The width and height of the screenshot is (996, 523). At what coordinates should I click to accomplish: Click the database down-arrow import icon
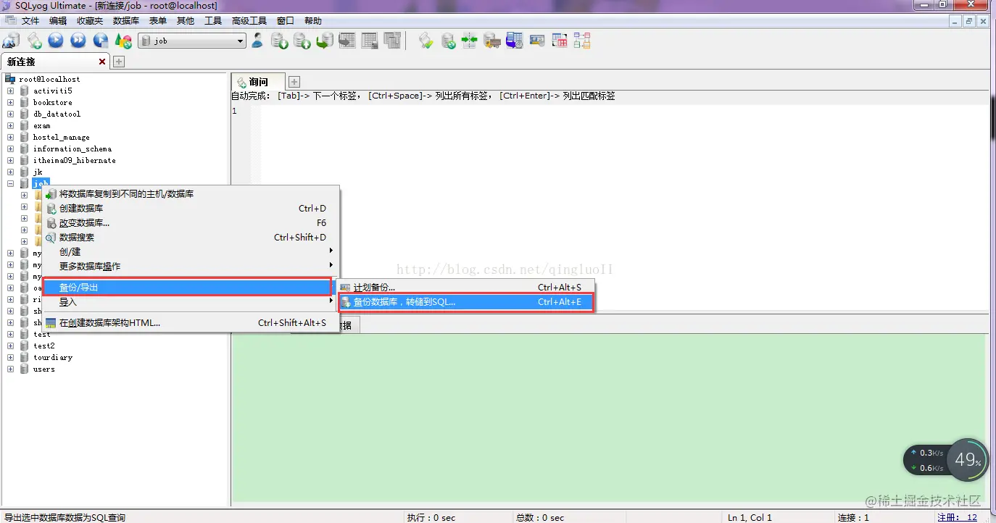coord(279,41)
